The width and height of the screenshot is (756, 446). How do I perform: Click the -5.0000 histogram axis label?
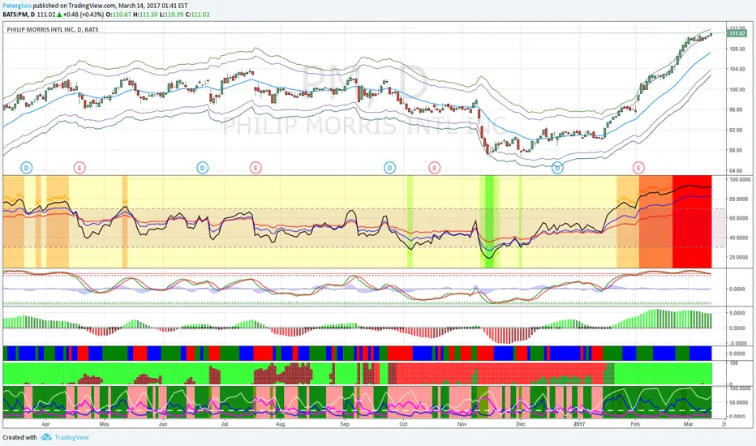pyautogui.click(x=738, y=343)
